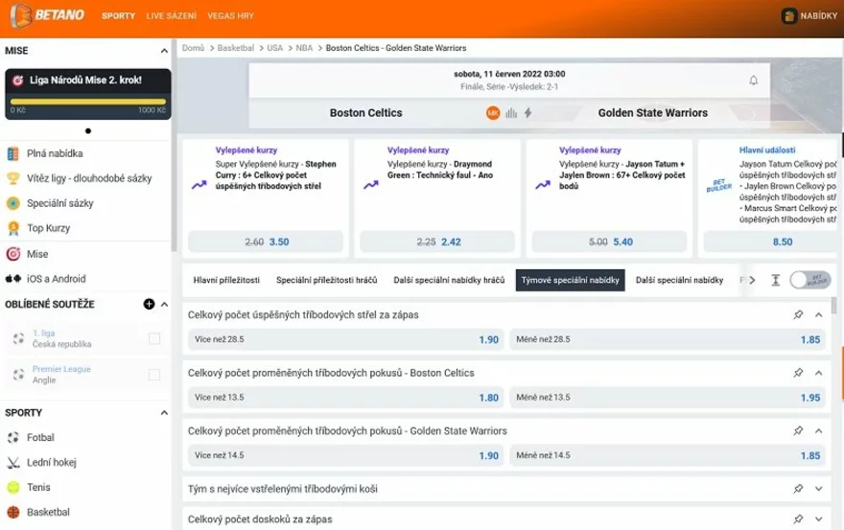The width and height of the screenshot is (844, 530).
Task: Click the trophy icon for Vítěz ligy
Action: pos(12,178)
